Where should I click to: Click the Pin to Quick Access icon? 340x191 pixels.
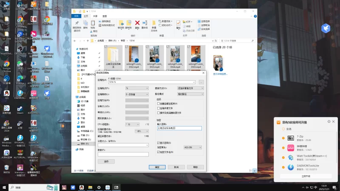[x=77, y=24]
